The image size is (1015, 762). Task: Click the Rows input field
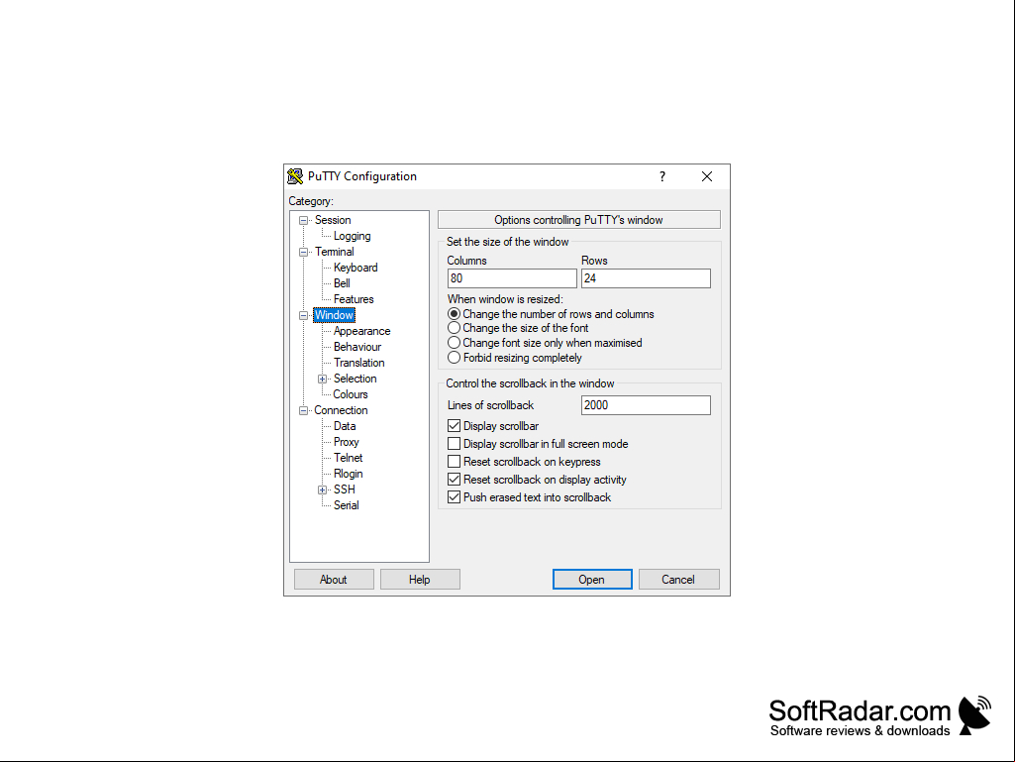(646, 278)
